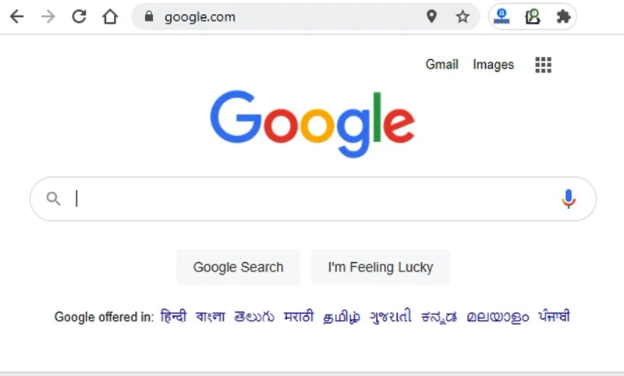
Task: Click the google.com address bar URL
Action: (x=200, y=16)
